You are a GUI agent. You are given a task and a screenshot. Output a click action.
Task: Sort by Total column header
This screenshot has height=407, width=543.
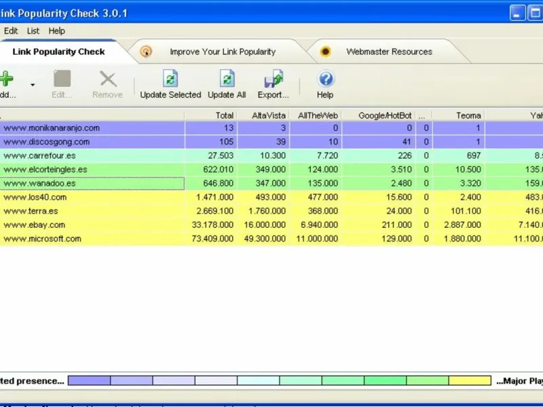[211, 115]
